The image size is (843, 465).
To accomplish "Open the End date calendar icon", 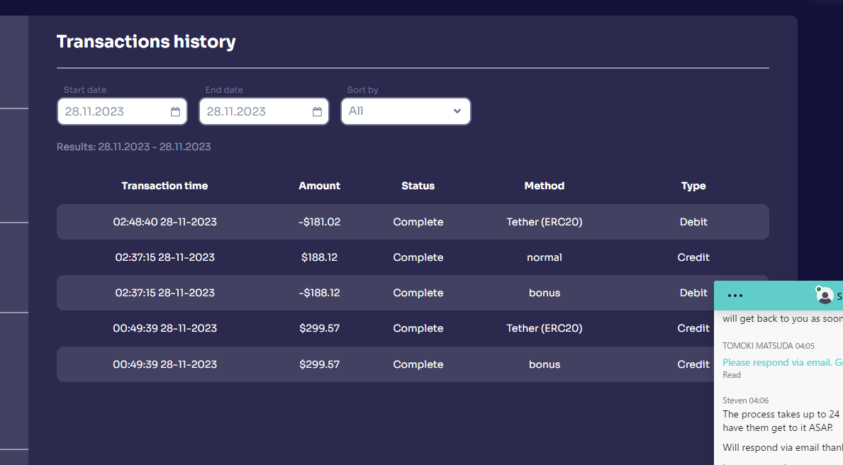I will 317,112.
